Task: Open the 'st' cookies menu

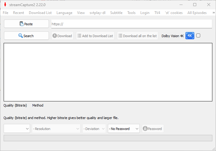Action: 174,13
